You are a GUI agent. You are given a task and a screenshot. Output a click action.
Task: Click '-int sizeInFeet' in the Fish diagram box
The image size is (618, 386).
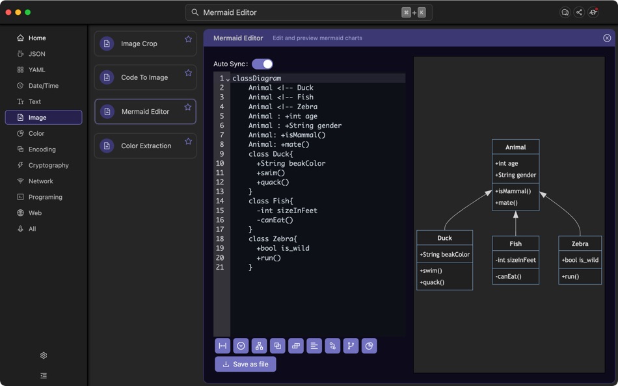point(515,260)
